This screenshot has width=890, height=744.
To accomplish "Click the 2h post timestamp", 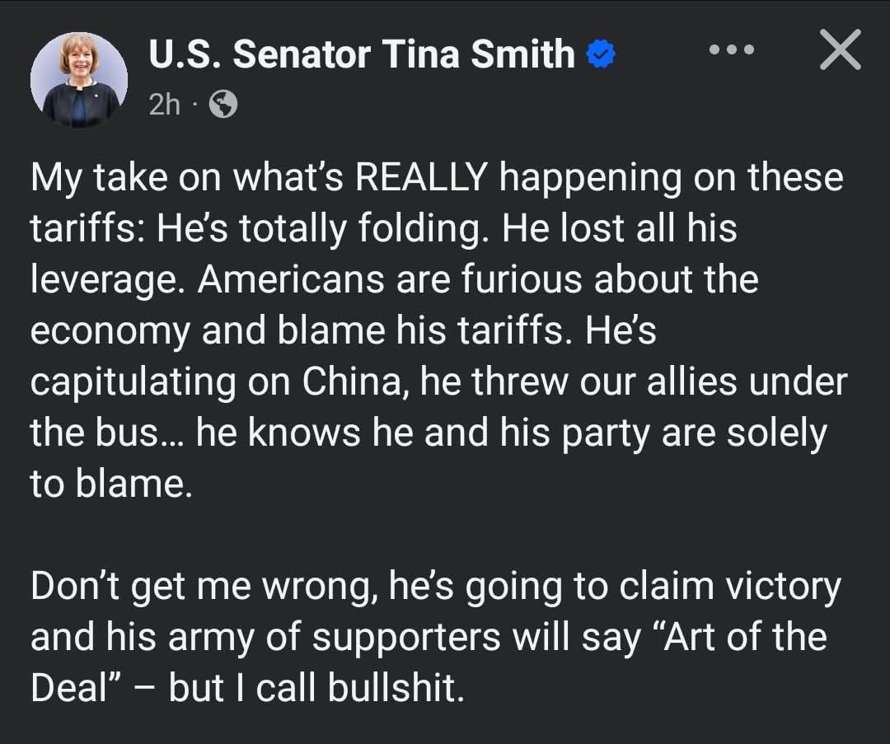I will coord(164,105).
